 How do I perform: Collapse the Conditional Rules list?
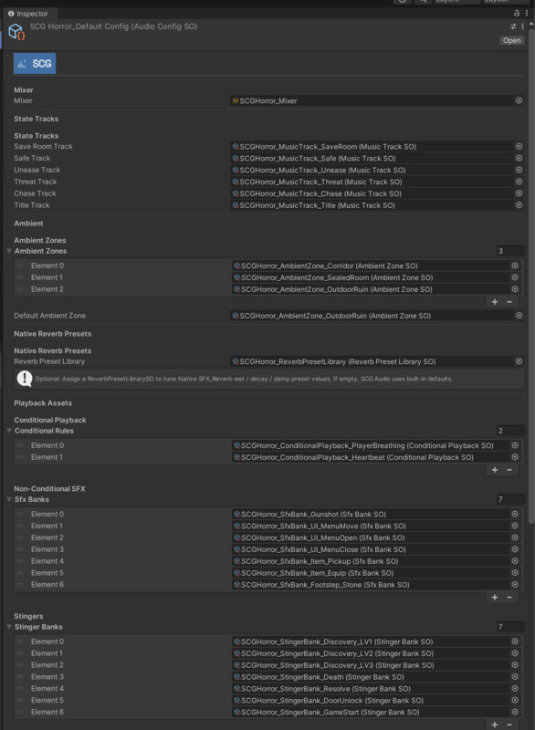click(x=9, y=431)
